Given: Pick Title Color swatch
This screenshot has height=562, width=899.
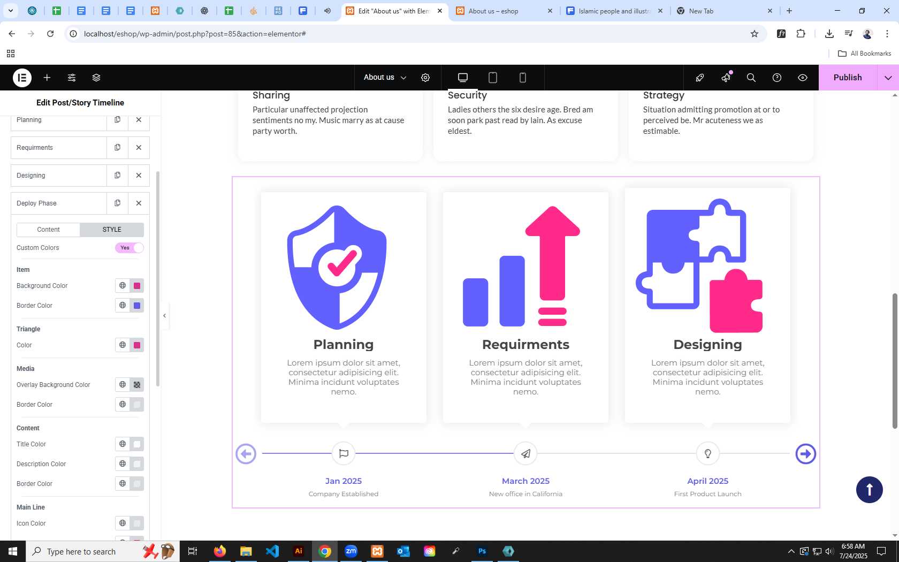Looking at the screenshot, I should (137, 444).
